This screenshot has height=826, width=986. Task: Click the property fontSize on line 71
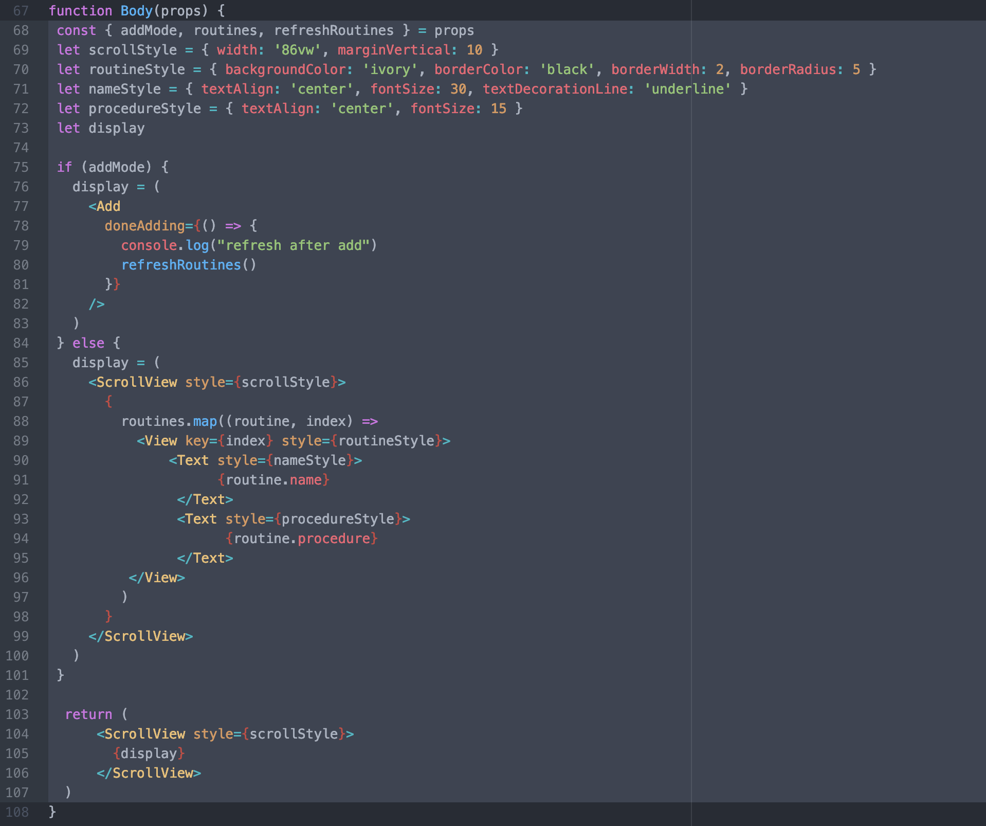click(403, 89)
